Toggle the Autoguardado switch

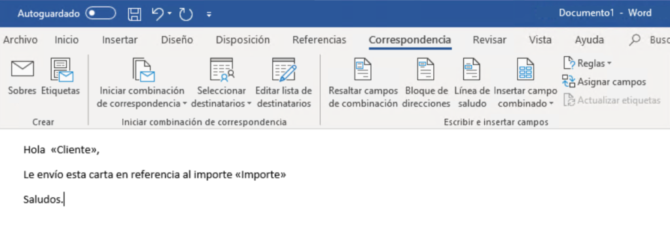coord(100,14)
